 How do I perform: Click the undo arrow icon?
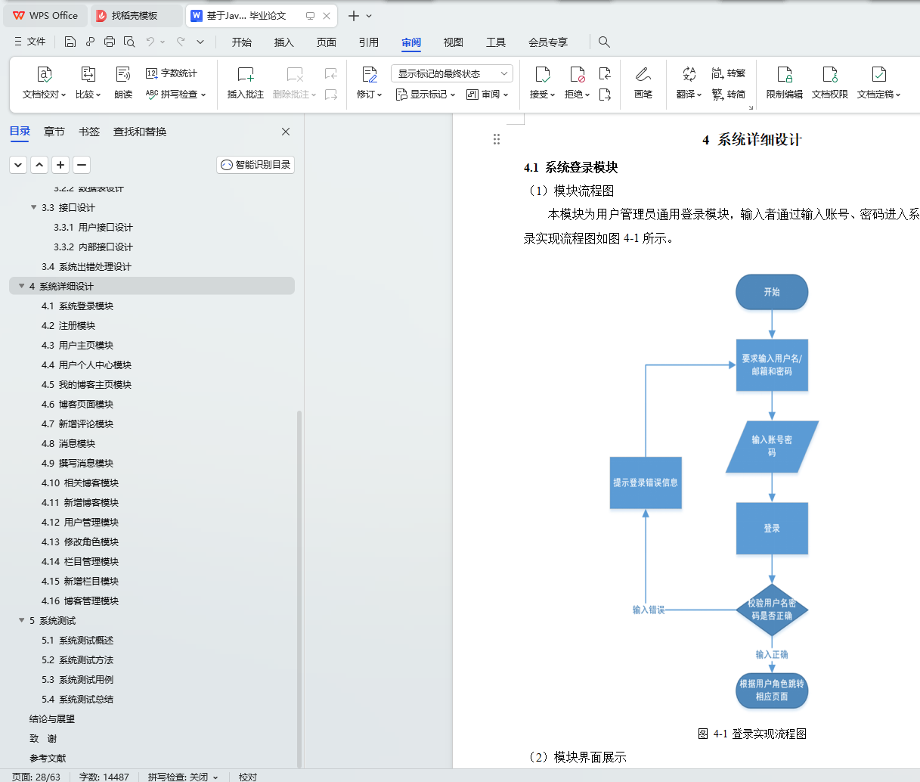click(x=150, y=42)
